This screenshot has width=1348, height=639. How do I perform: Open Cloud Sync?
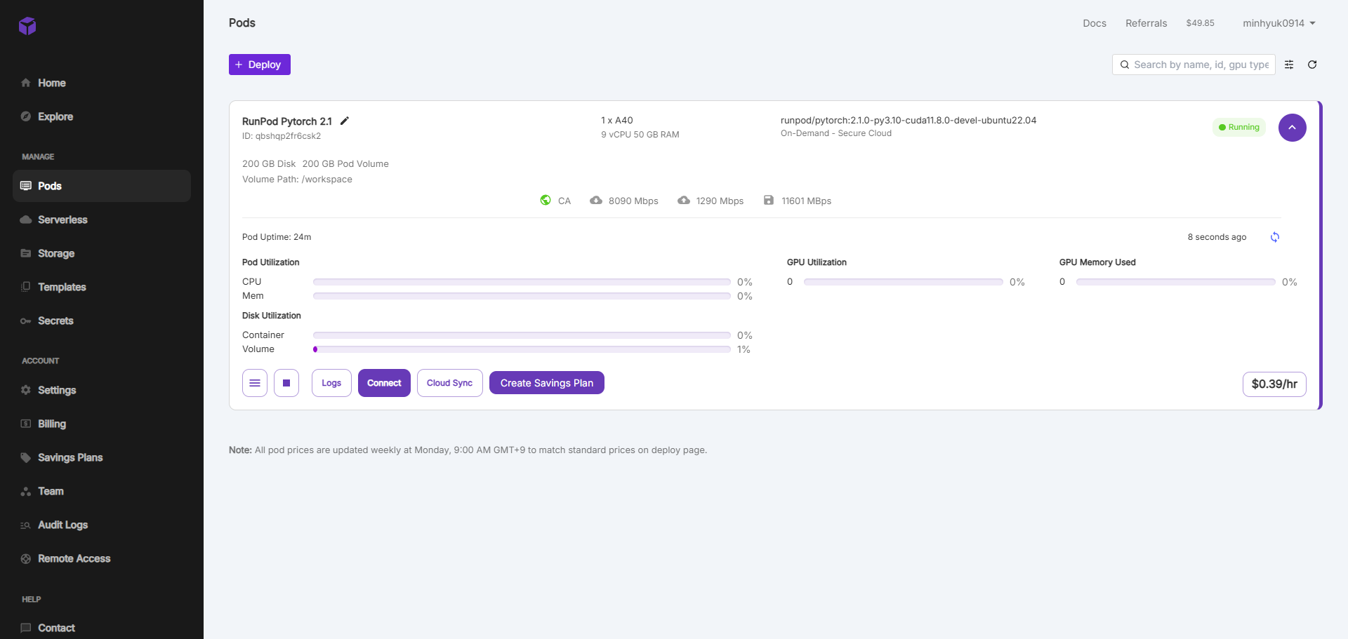pos(450,383)
